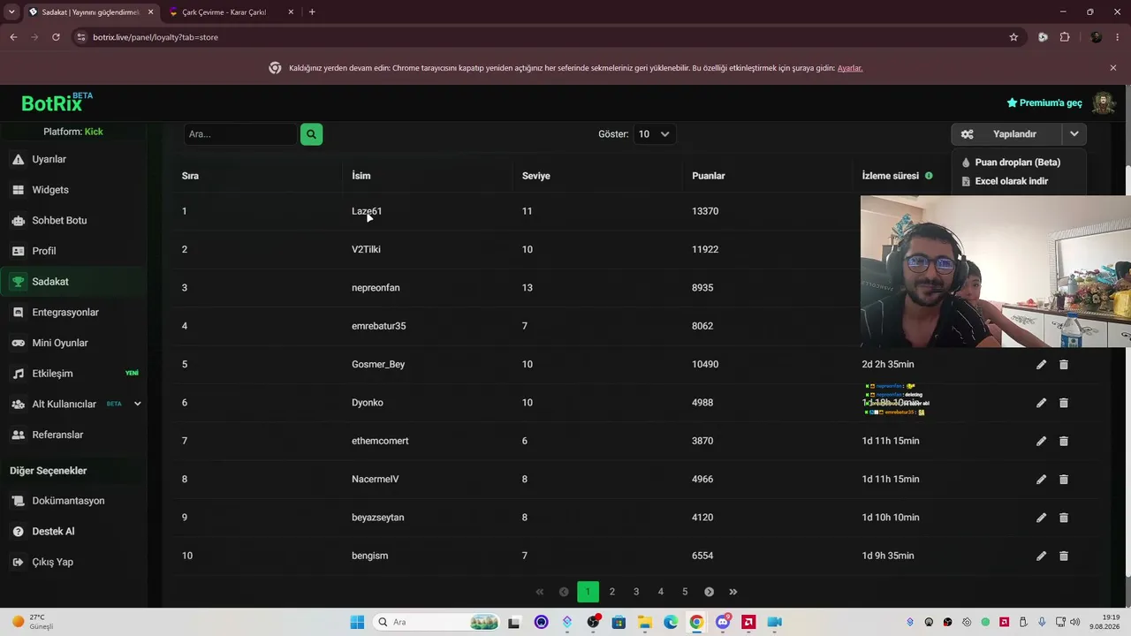Viewport: 1131px width, 636px height.
Task: Click Premium'a geç link
Action: 1044,103
